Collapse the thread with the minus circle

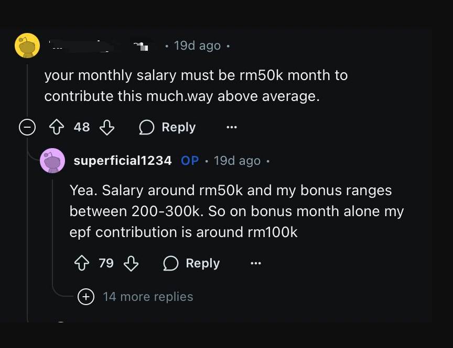pyautogui.click(x=27, y=127)
